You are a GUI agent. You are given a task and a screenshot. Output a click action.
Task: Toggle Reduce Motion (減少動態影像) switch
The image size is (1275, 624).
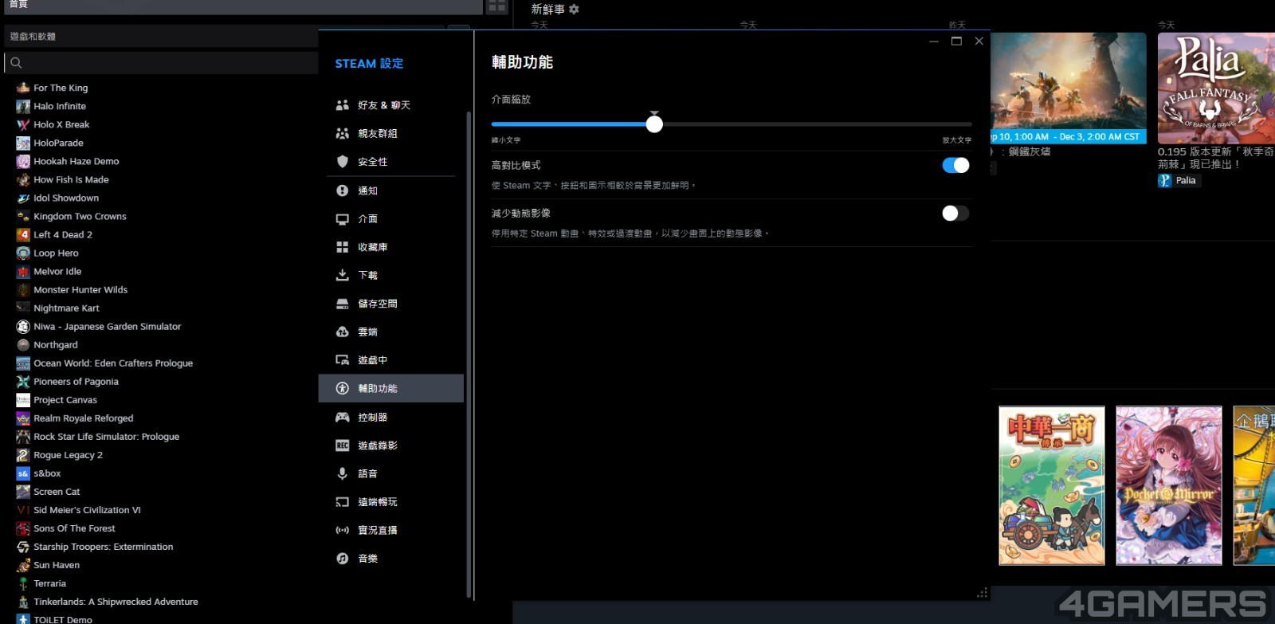click(955, 213)
